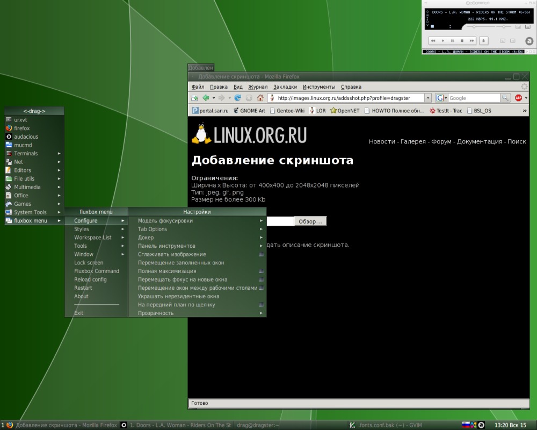Expand the Terminals submenu
This screenshot has height=430, width=537.
[x=34, y=153]
